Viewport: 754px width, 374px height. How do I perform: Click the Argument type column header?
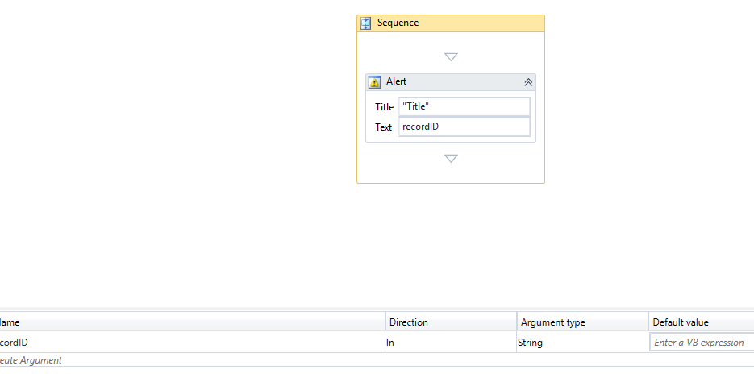(582, 322)
